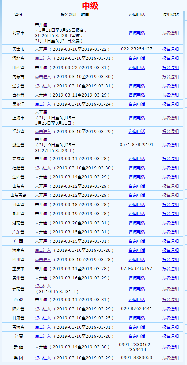Image resolution: width=187 pixels, height=365 pixels.
Task: Open 报名通知 link for 青海省
Action: point(170,327)
